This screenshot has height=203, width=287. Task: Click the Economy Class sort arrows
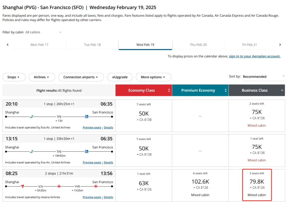click(169, 90)
